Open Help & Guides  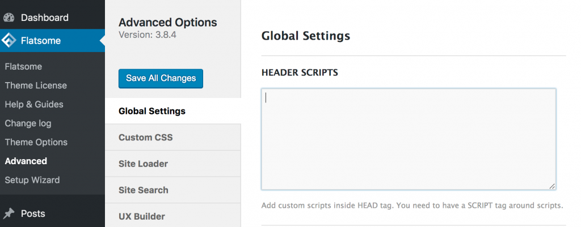34,104
